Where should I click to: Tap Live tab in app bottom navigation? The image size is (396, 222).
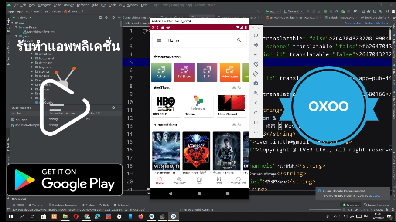pos(199,181)
